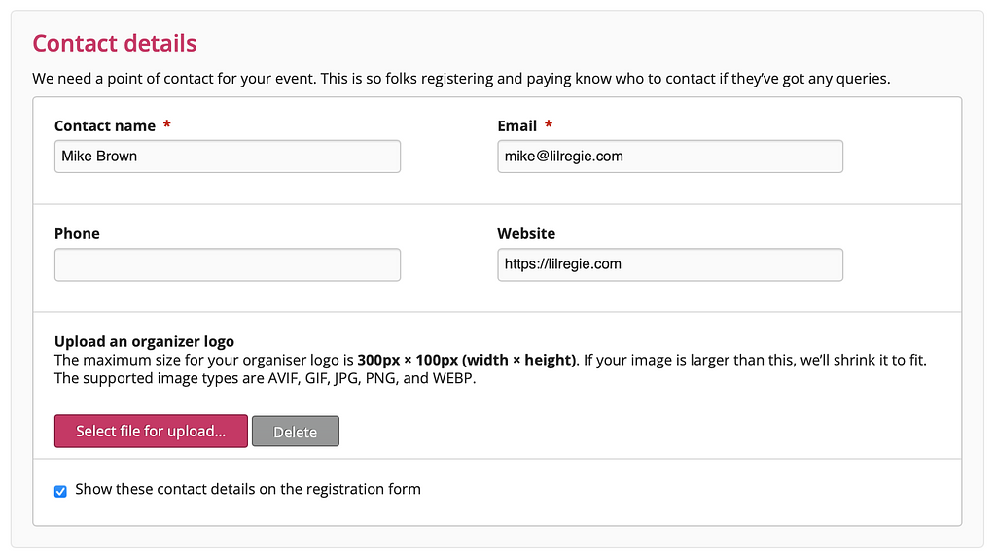Click the red asterisk beside Contact name
Image resolution: width=996 pixels, height=557 pixels.
point(167,125)
